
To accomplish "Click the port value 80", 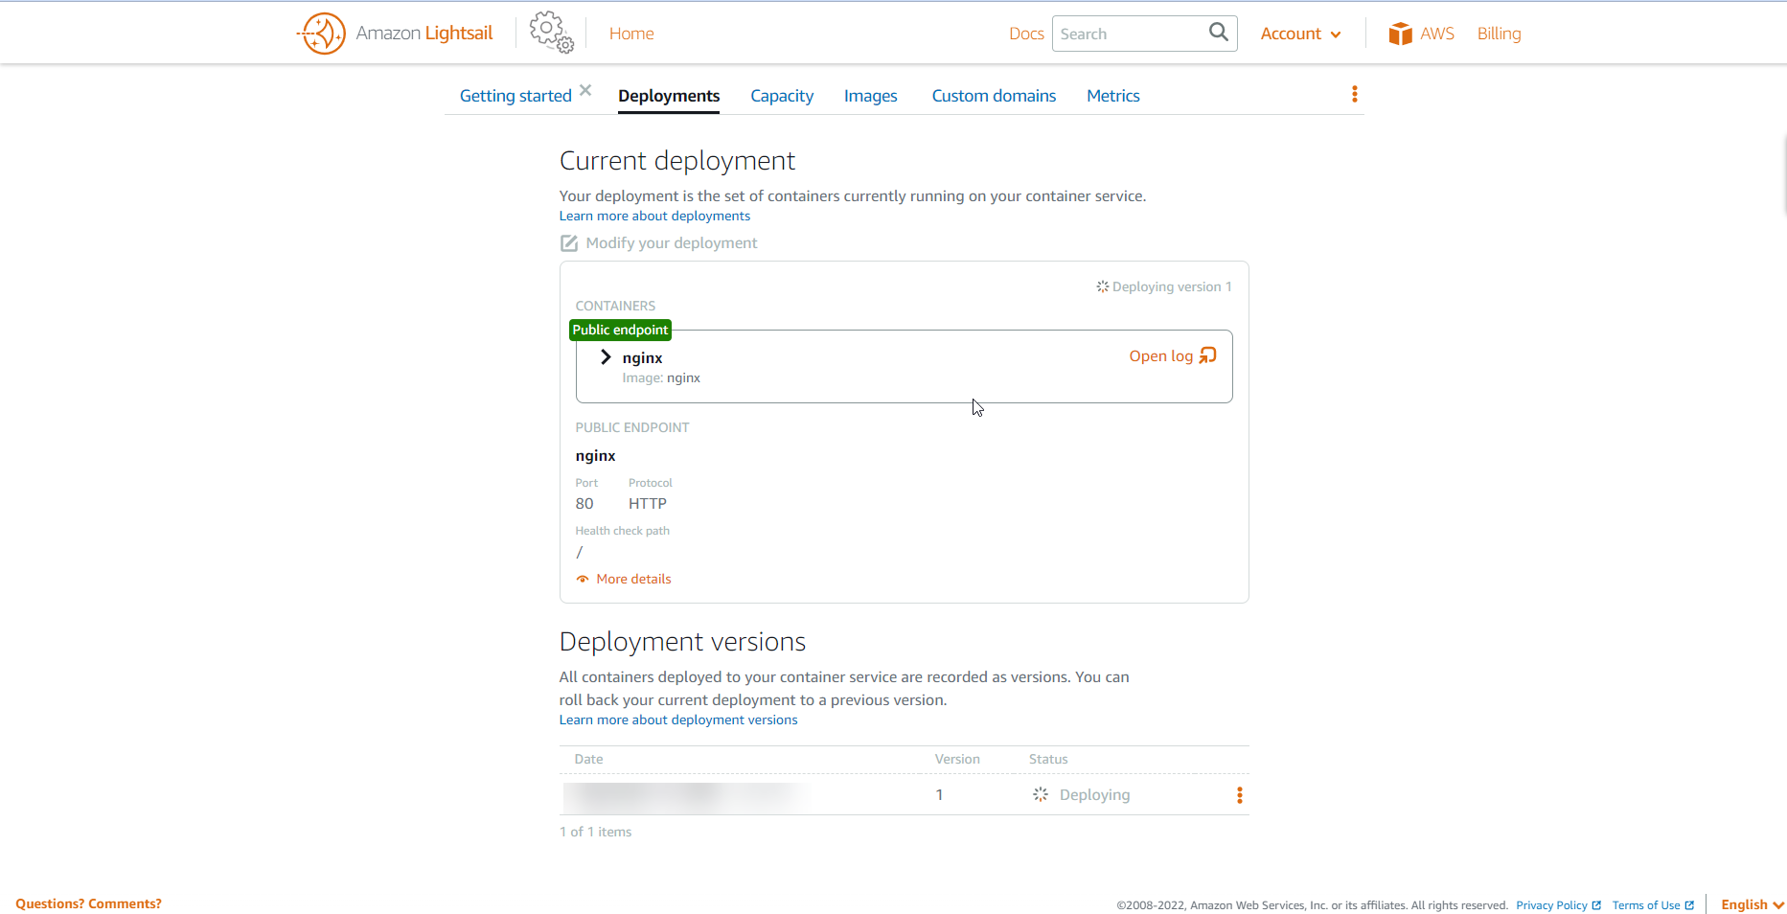I will click(584, 504).
